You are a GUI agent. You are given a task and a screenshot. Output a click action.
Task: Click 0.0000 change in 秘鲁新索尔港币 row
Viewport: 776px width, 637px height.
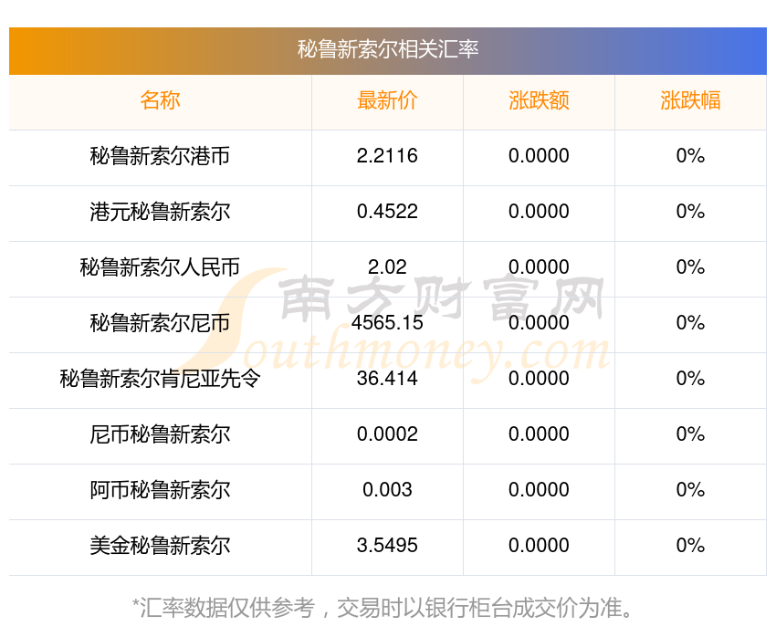pos(539,156)
